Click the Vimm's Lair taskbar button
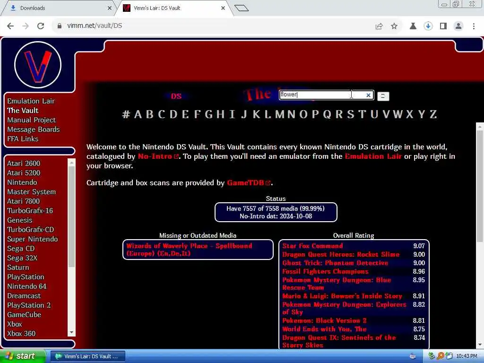This screenshot has width=484, height=363. click(87, 356)
